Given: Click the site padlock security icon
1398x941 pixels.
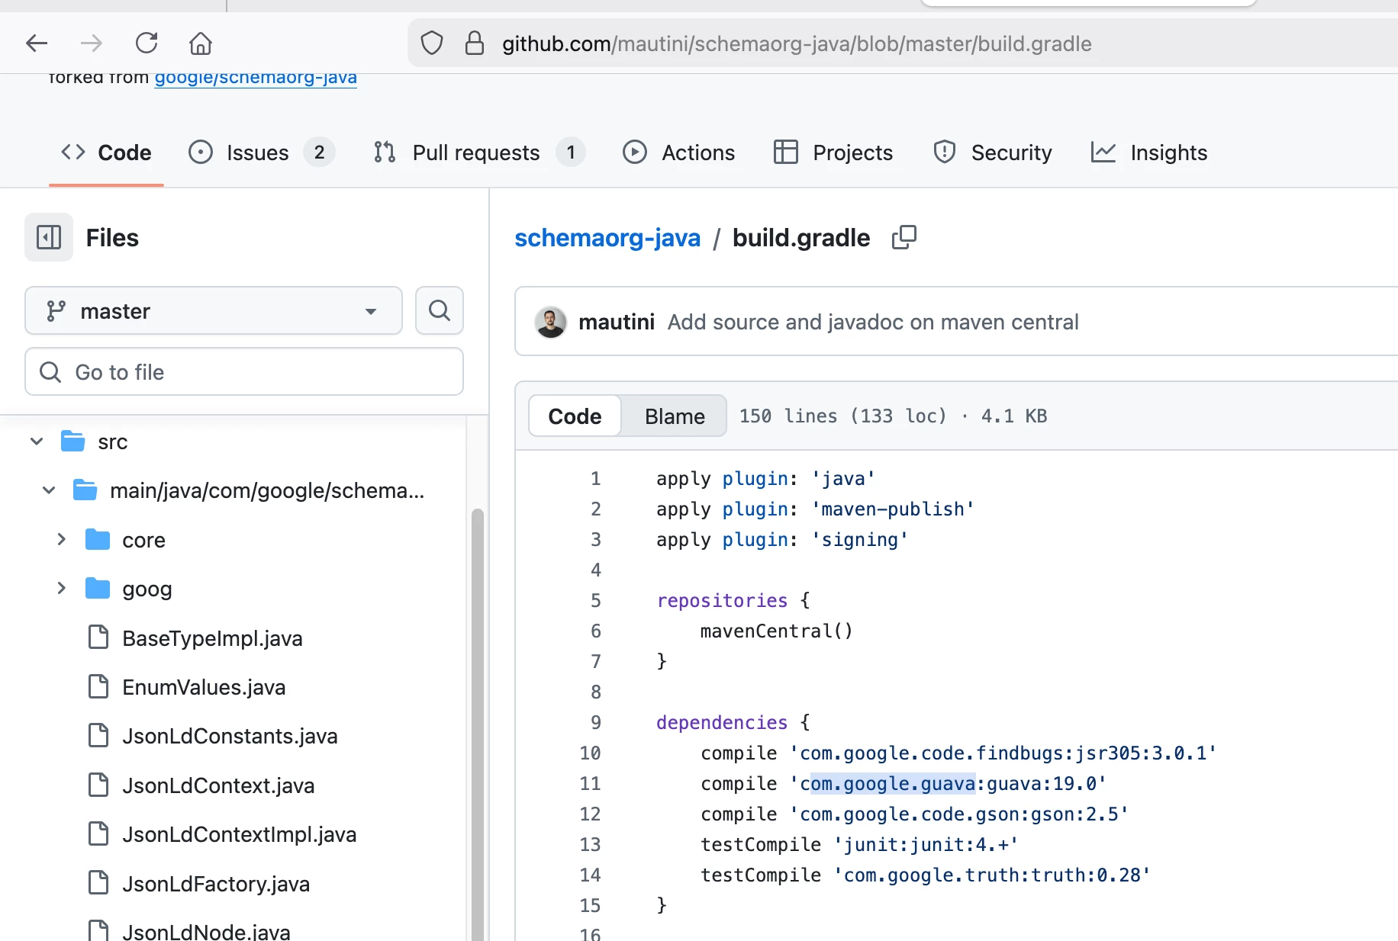Looking at the screenshot, I should click(x=475, y=43).
